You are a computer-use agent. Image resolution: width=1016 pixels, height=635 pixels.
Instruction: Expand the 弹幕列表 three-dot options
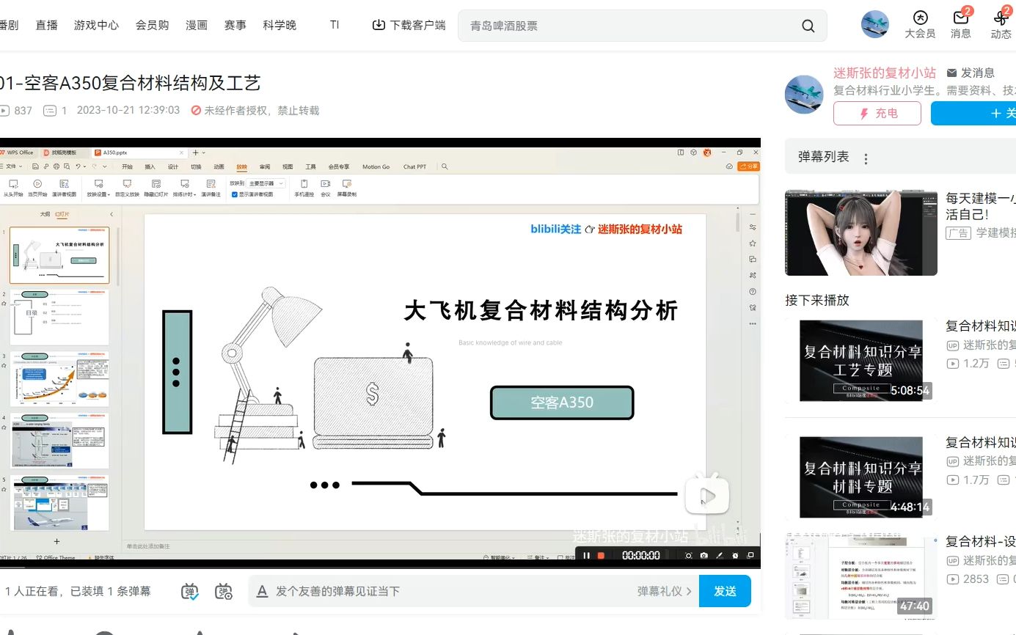[866, 158]
